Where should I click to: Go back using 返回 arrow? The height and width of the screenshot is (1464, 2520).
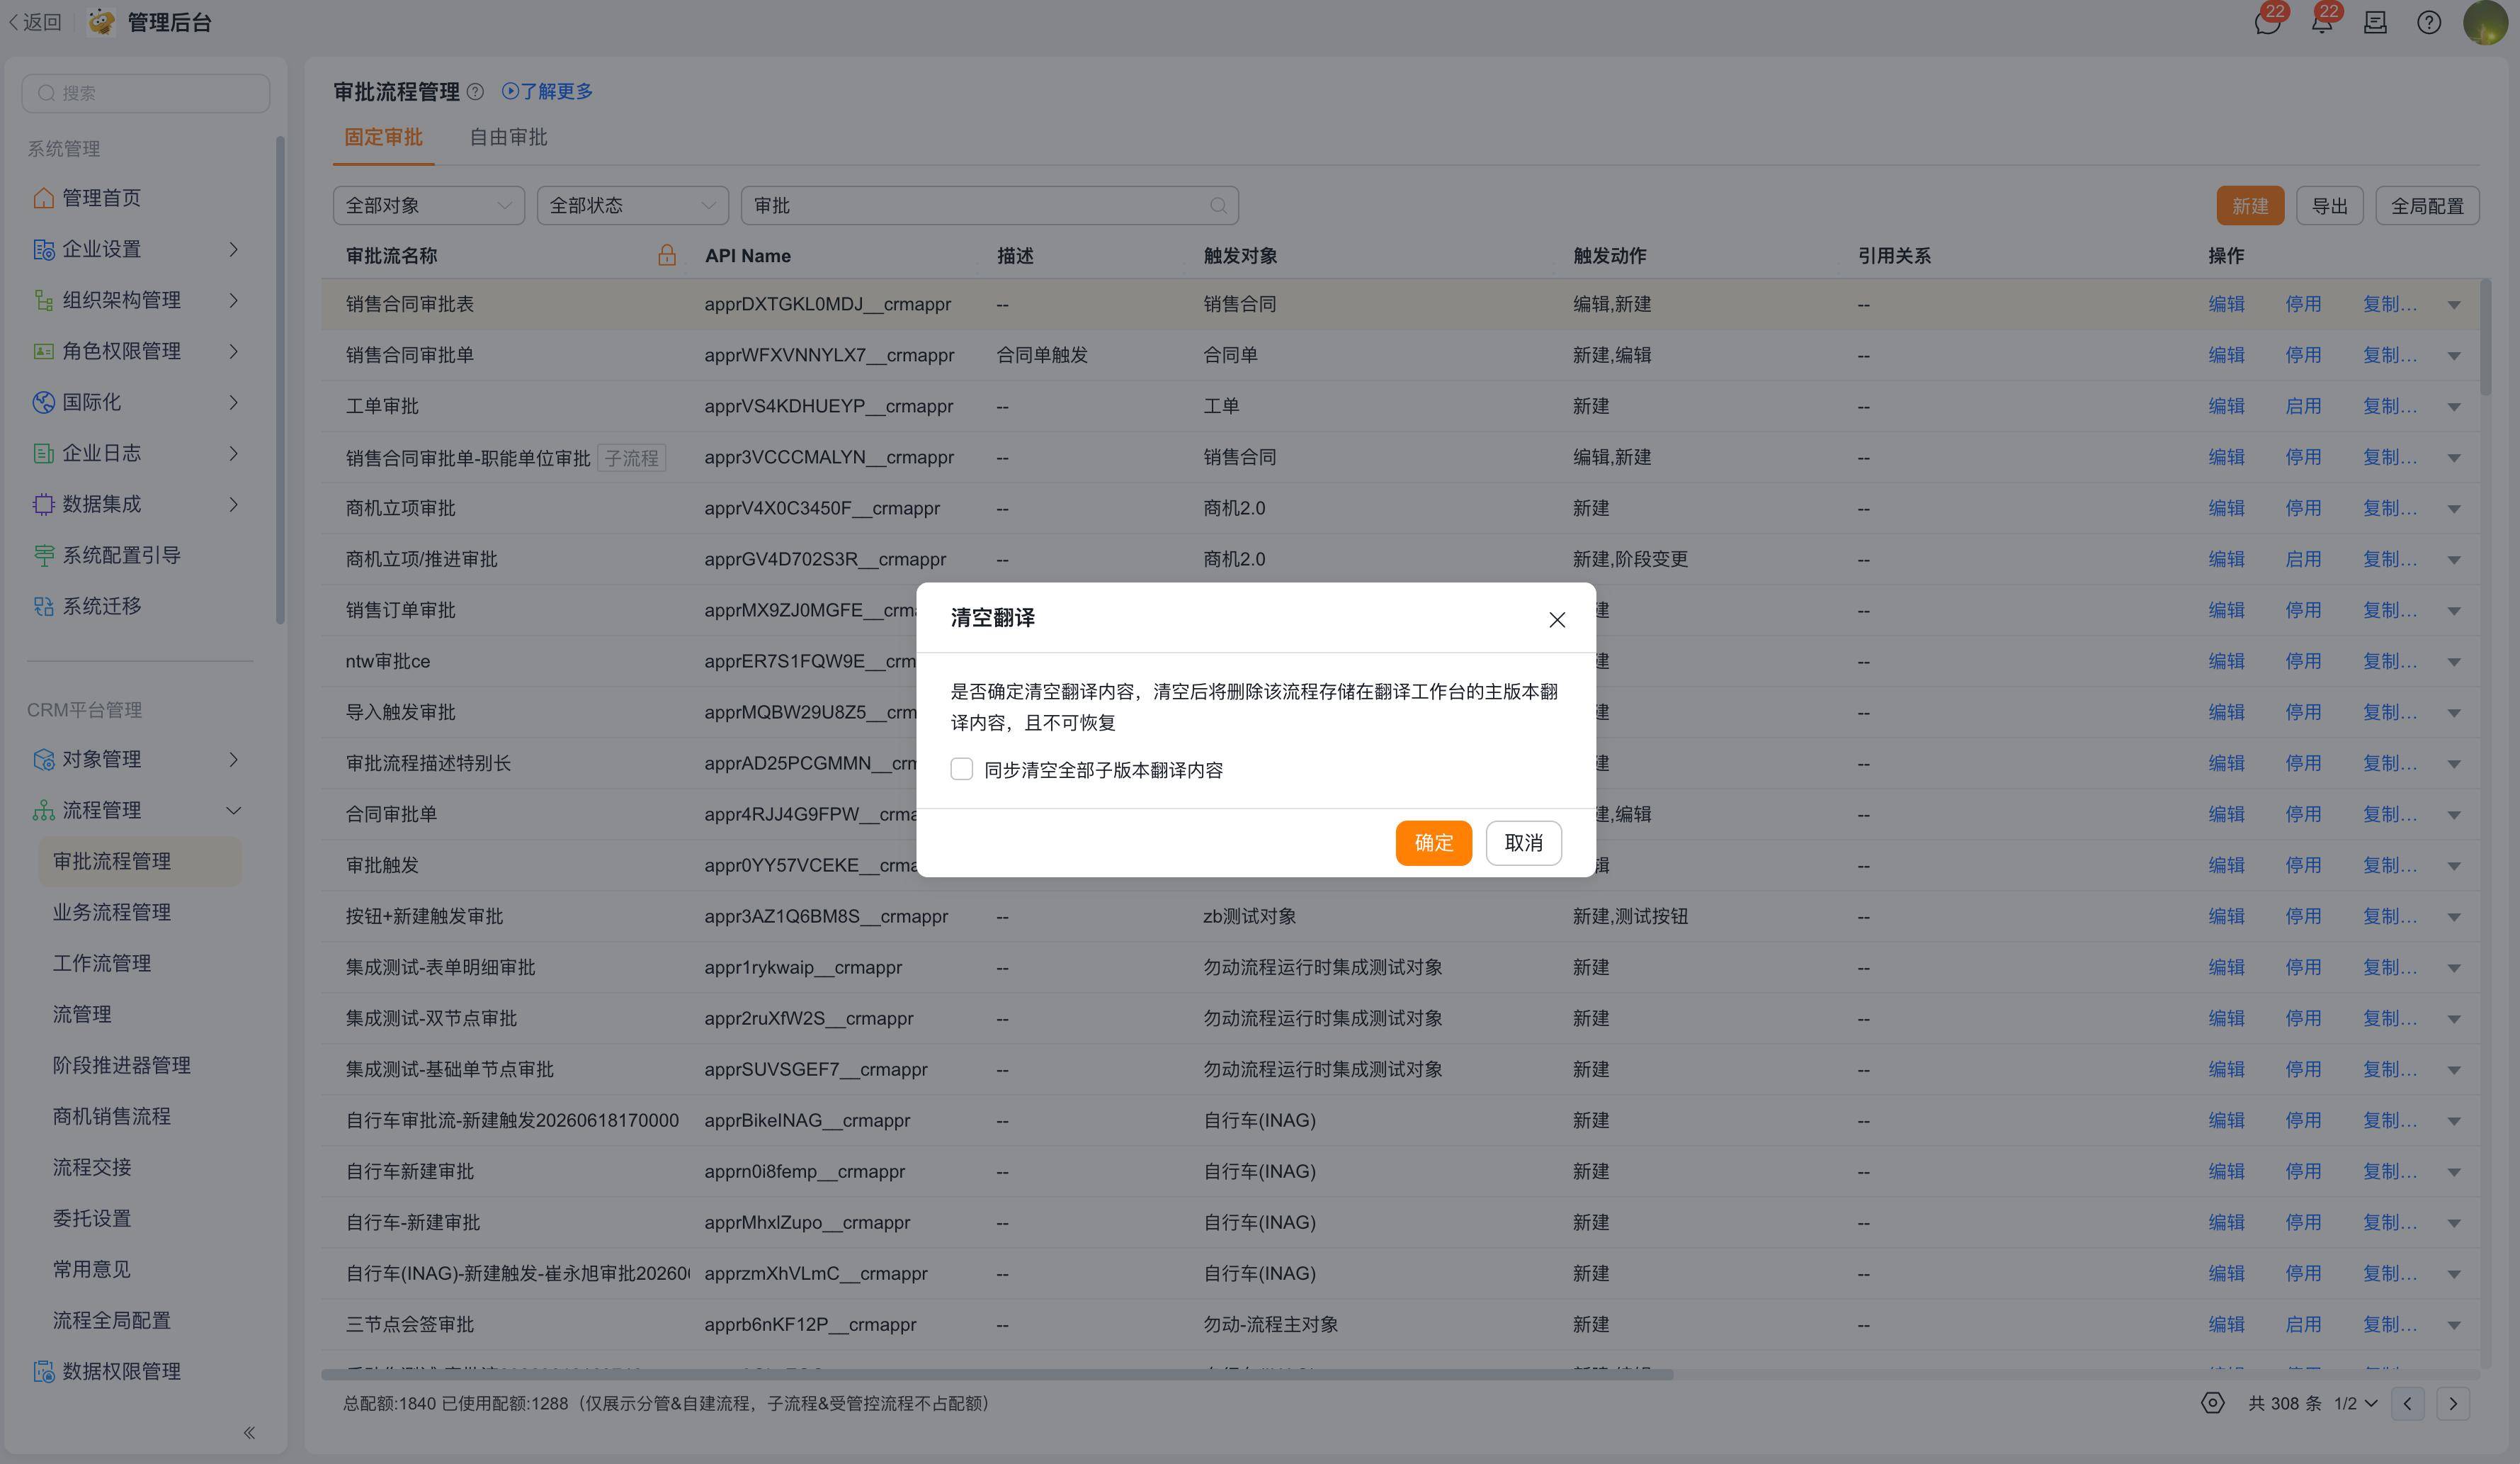coord(34,22)
